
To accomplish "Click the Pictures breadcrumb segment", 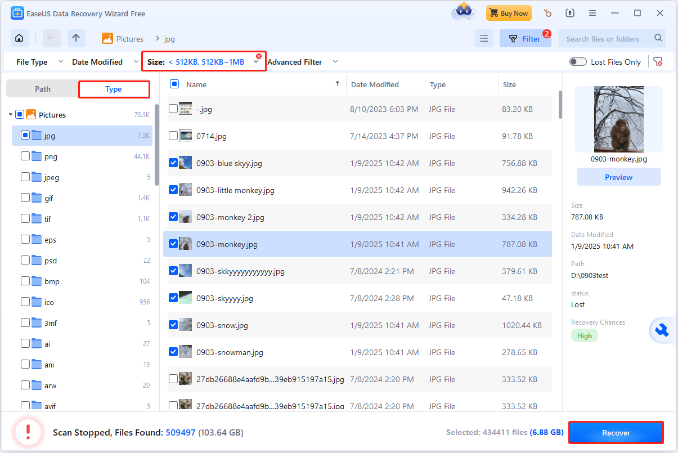I will [123, 38].
